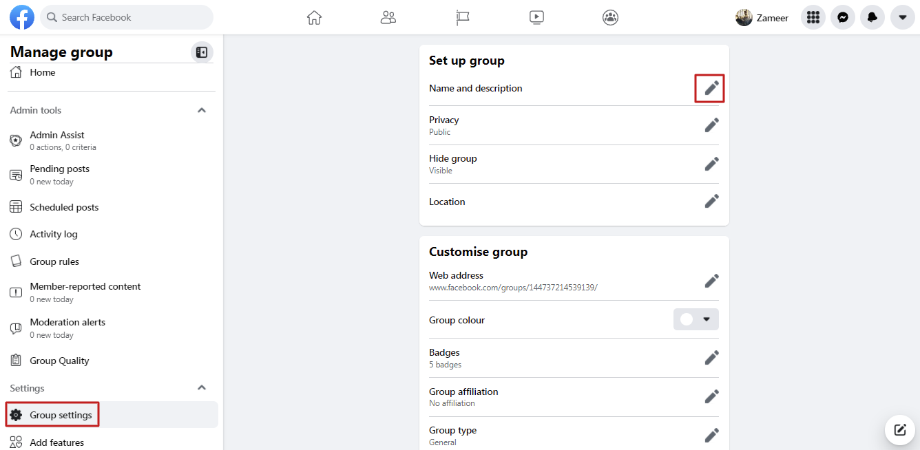Edit Name and description with pencil icon
The image size is (920, 450).
(x=711, y=88)
